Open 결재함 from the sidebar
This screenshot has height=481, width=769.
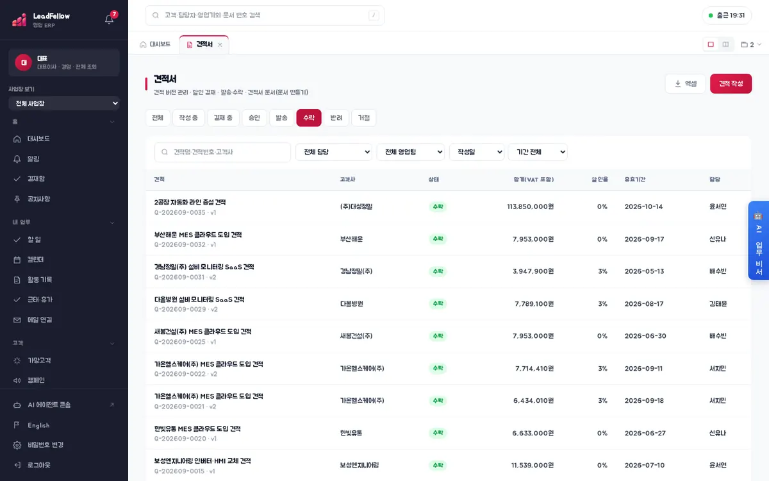64,179
